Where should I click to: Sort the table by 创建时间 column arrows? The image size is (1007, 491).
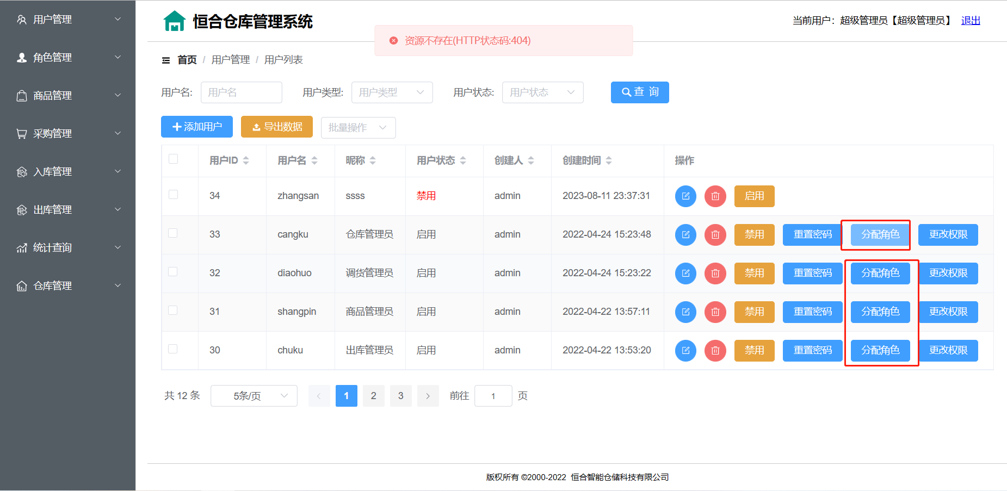pyautogui.click(x=609, y=160)
